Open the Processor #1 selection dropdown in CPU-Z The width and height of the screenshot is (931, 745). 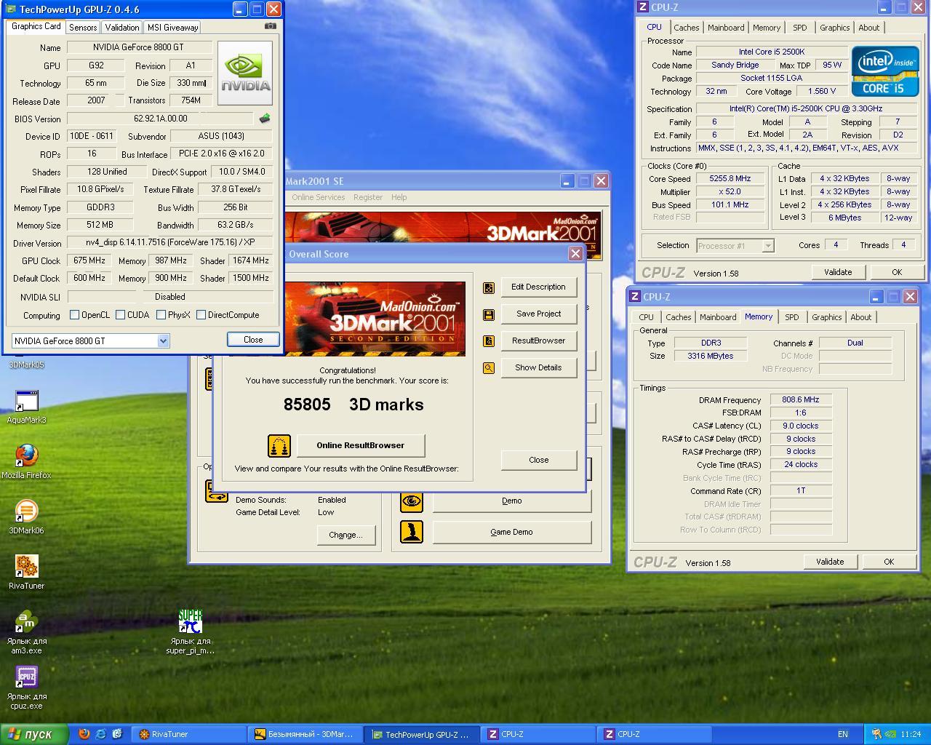click(768, 246)
